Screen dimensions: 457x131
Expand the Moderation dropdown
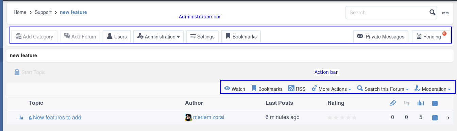point(433,89)
